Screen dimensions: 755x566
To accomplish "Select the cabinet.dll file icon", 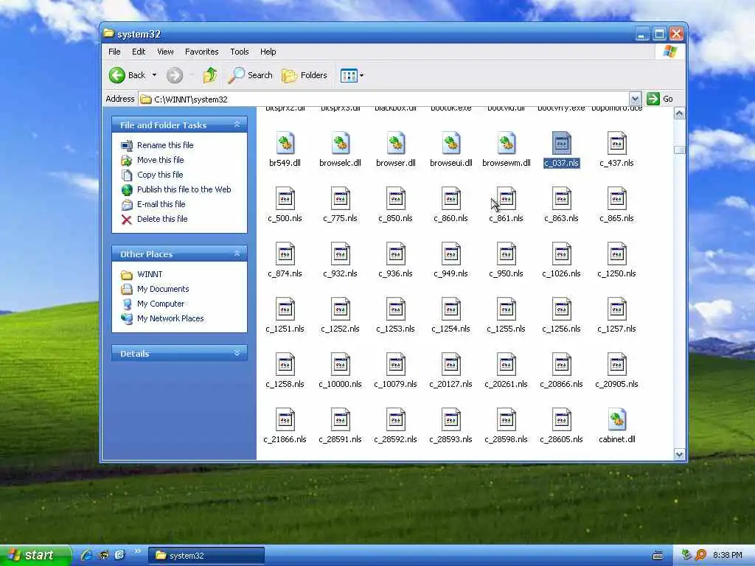I will pyautogui.click(x=617, y=419).
